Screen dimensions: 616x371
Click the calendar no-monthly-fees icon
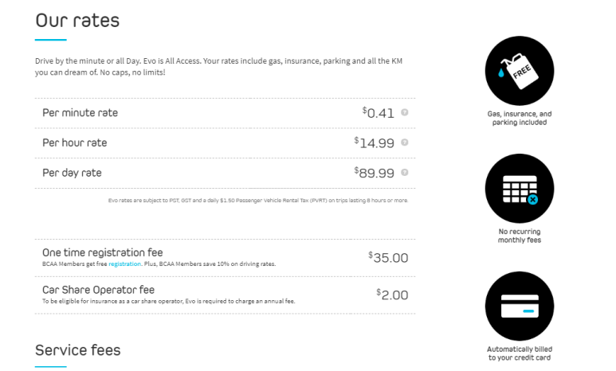520,189
